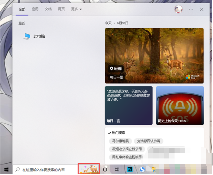The height and width of the screenshot is (175, 213).
Task: Switch to the 应用 tab
Action: coord(35,9)
